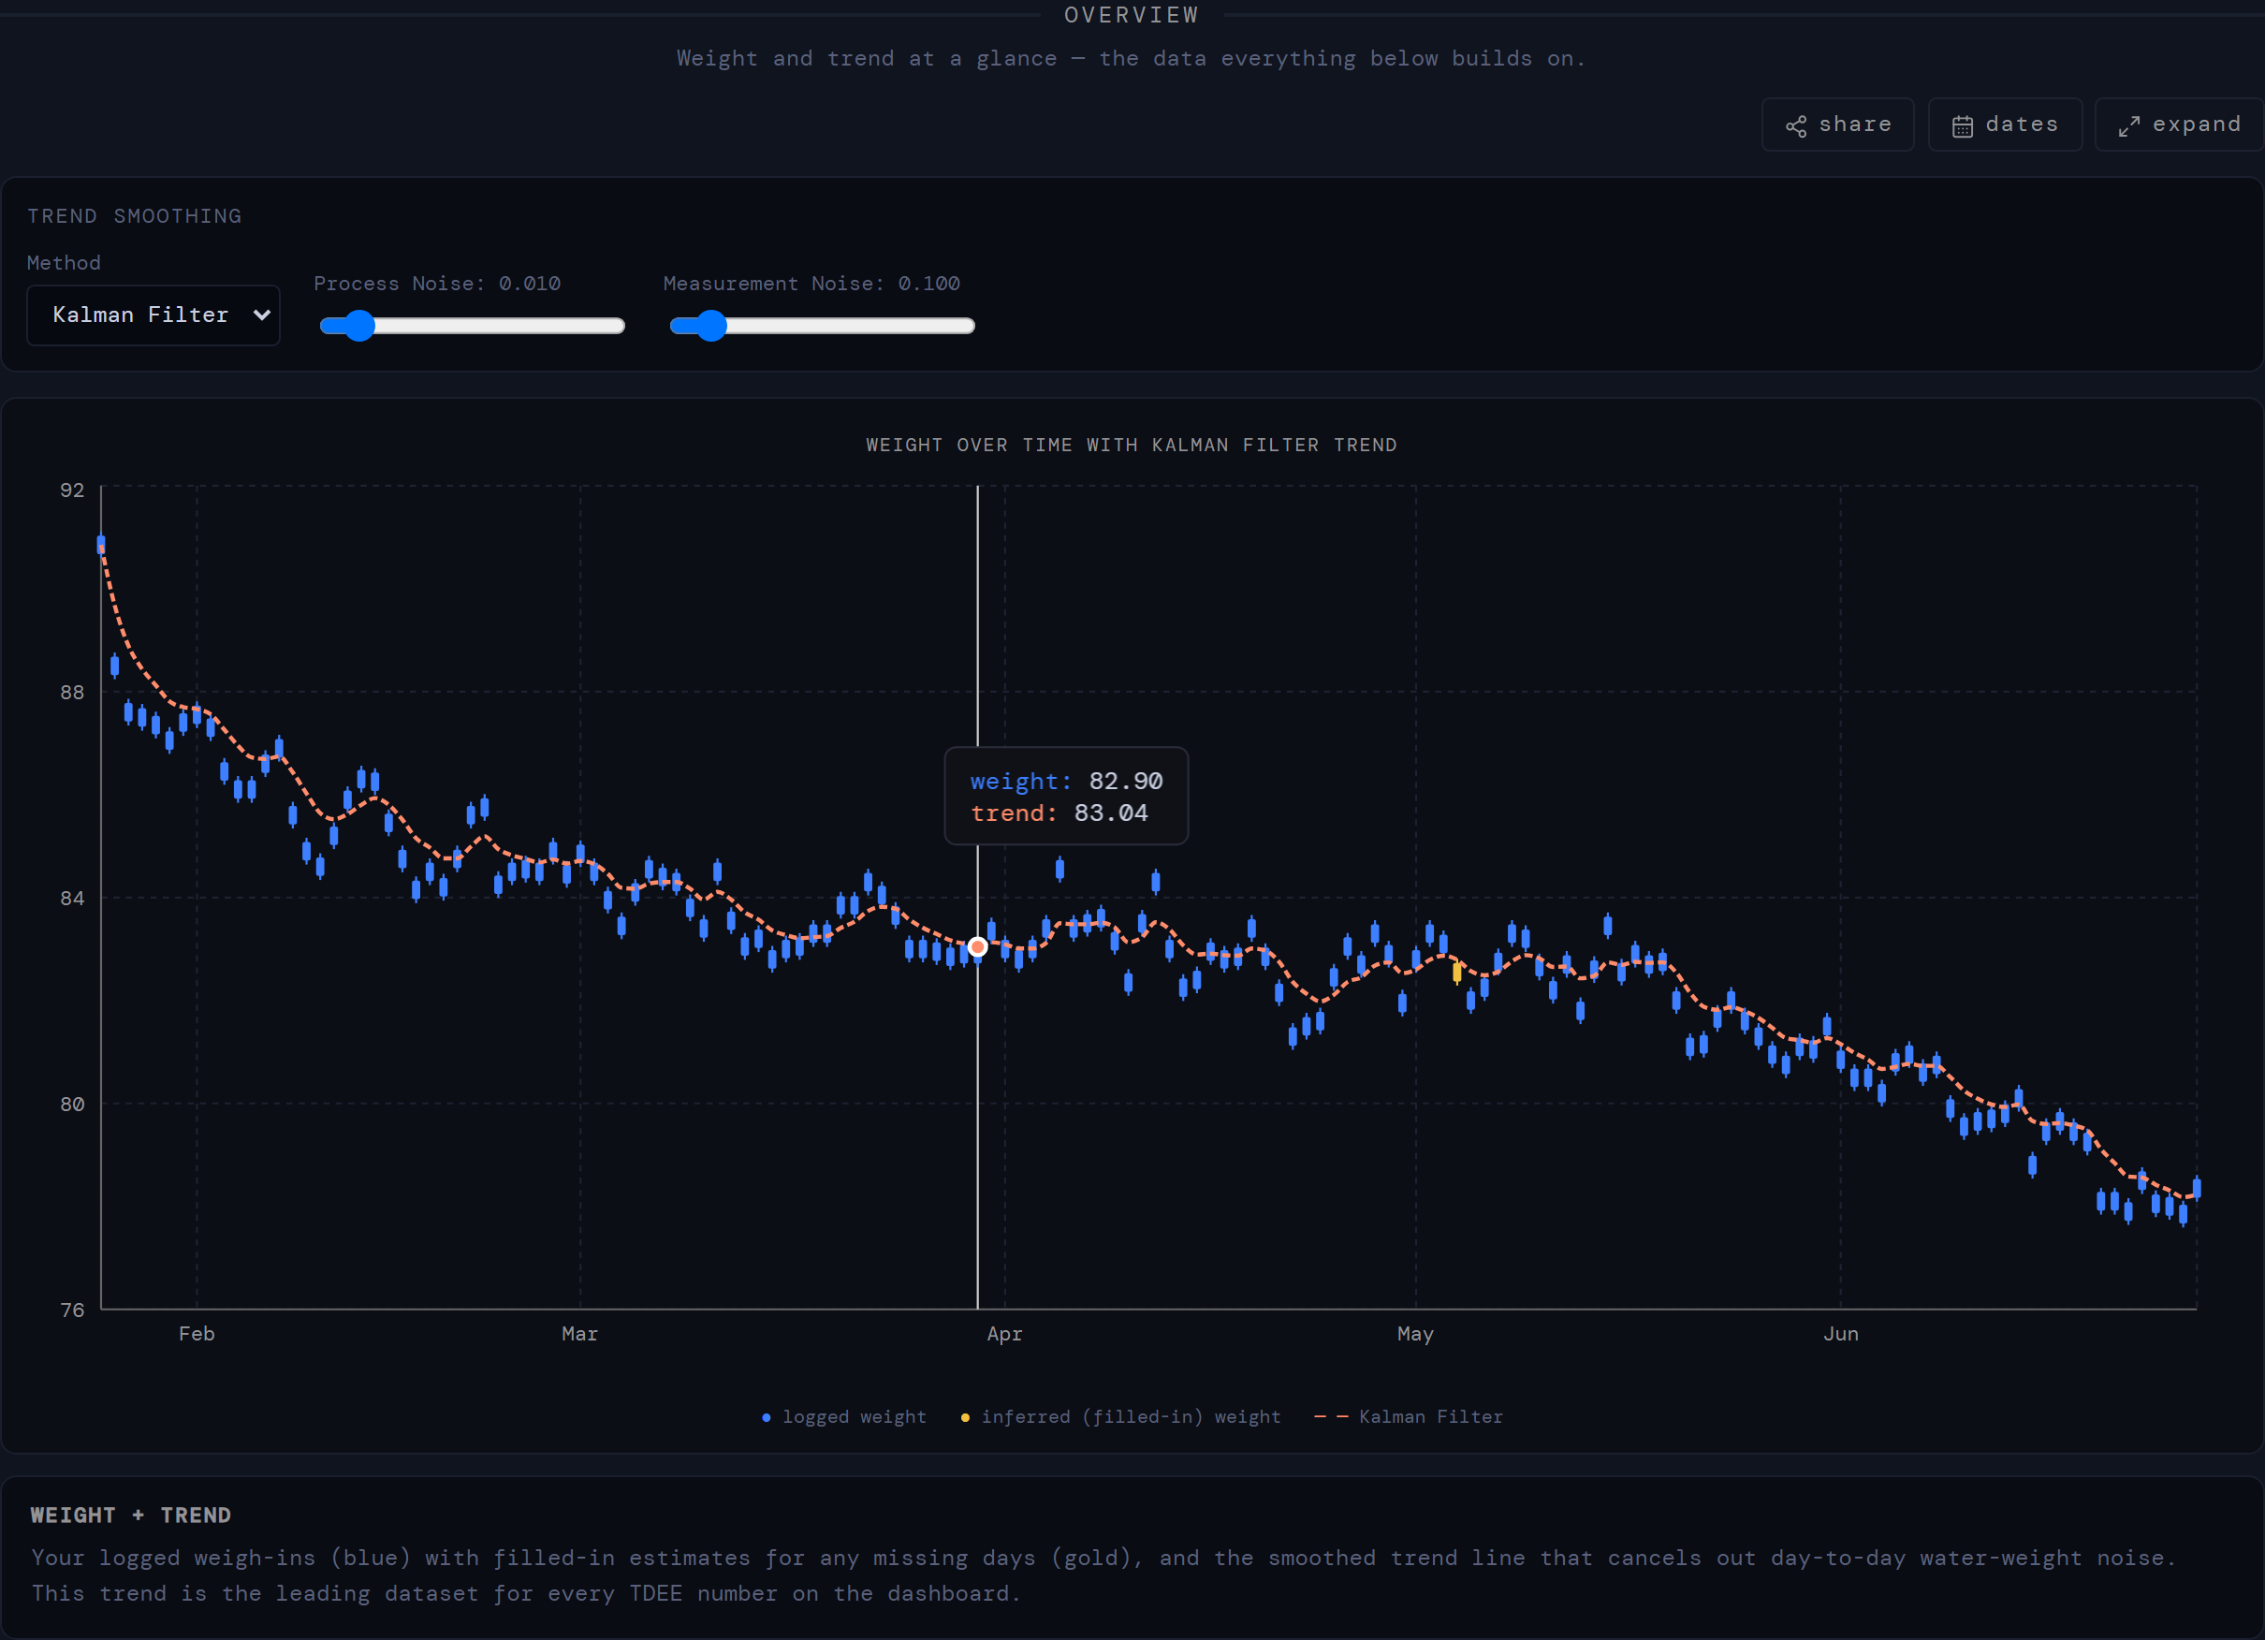
Task: Click tooltip trend value 83.04
Action: point(1111,813)
